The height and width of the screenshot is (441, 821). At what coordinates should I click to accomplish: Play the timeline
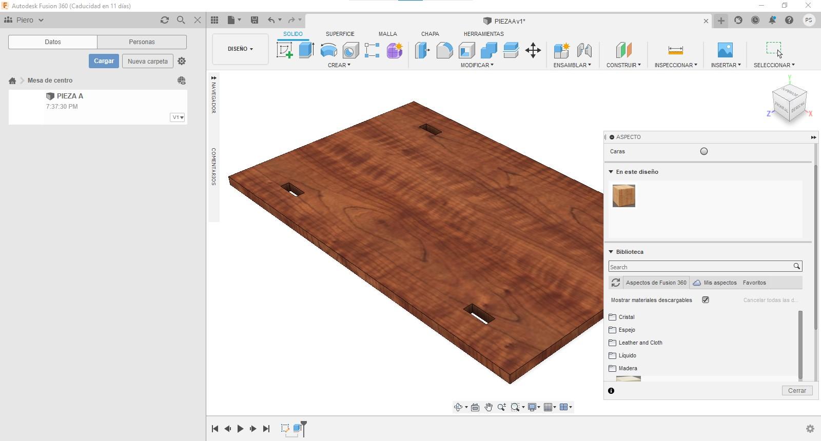240,429
